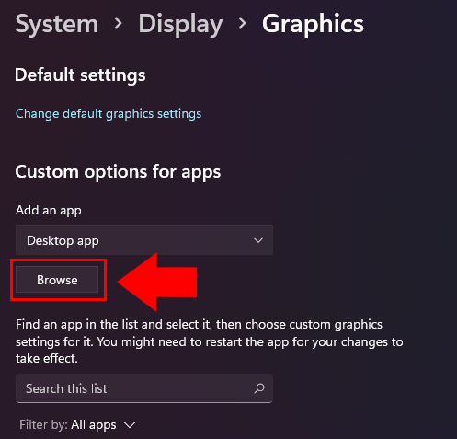Open Change default graphics settings link

(109, 114)
